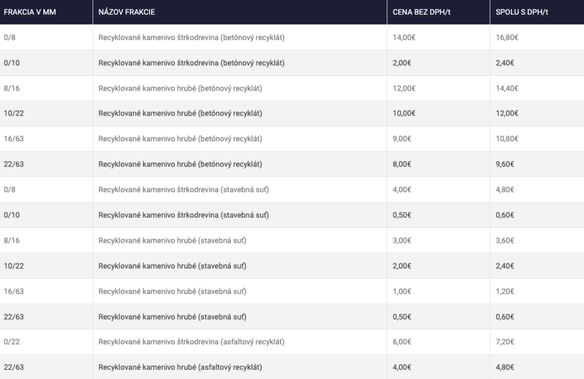Click the 6,00€ price cell
The image size is (584, 379).
tap(439, 342)
